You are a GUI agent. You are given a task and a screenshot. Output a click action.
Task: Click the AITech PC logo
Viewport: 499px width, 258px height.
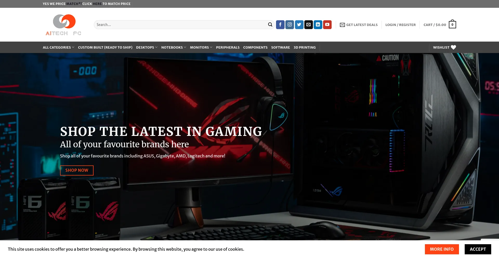64,25
